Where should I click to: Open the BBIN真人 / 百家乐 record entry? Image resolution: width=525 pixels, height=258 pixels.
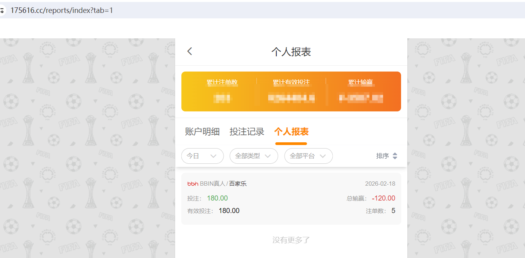click(x=291, y=197)
